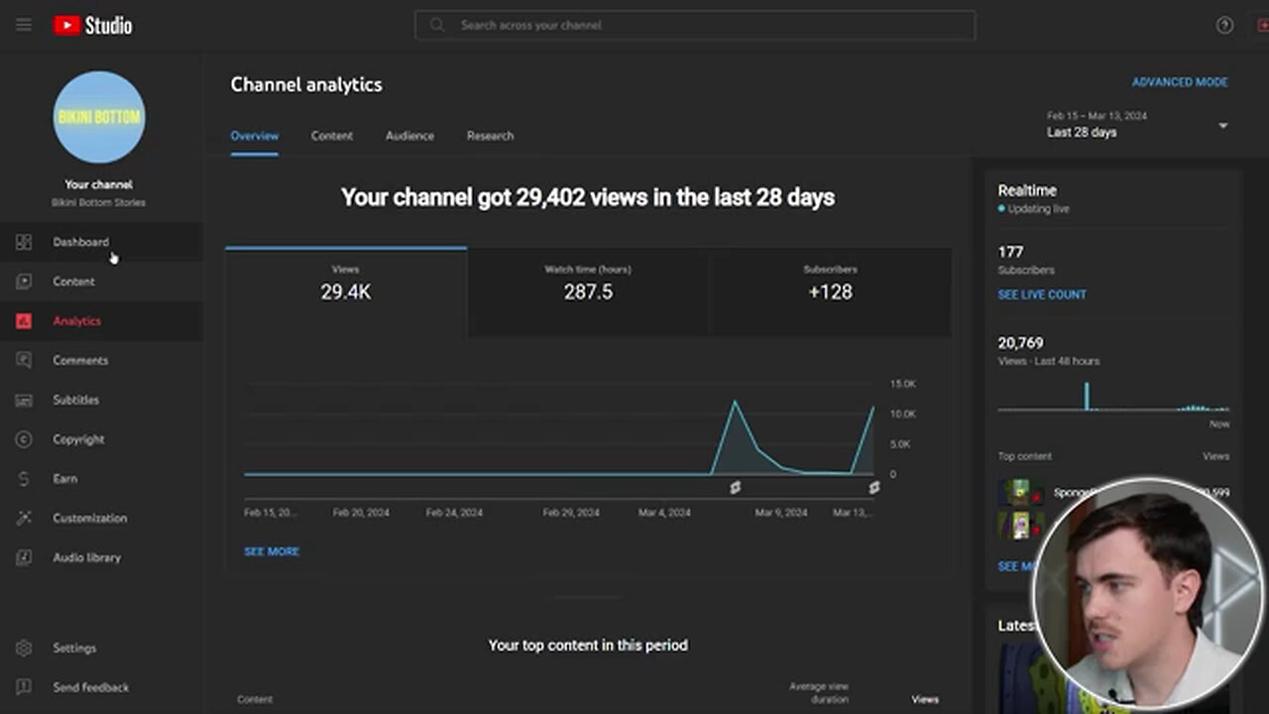Click the first video-published marker on chart
This screenshot has height=714, width=1269.
click(736, 488)
